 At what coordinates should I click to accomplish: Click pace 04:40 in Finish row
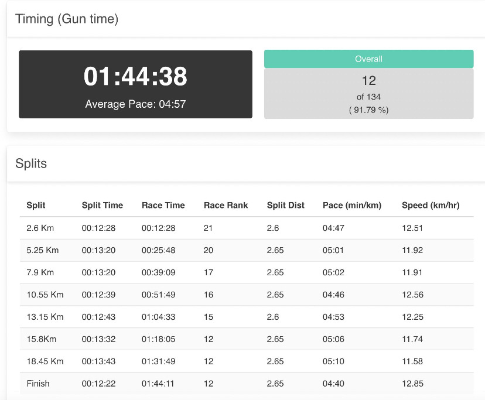tap(333, 384)
